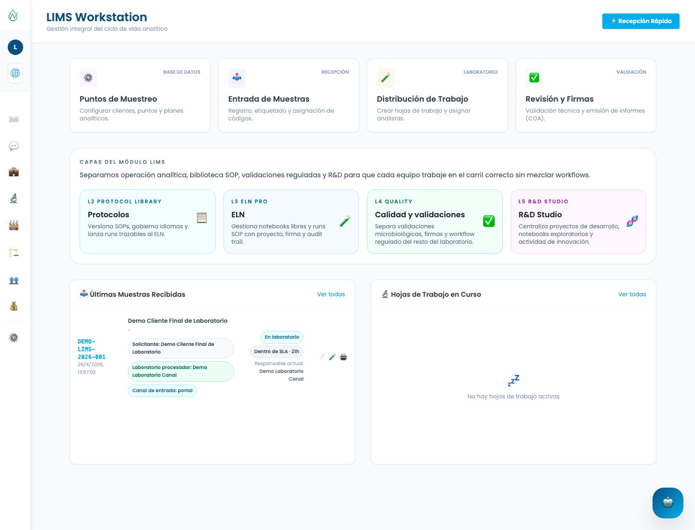Open the speech bubble chat icon

pos(14,146)
